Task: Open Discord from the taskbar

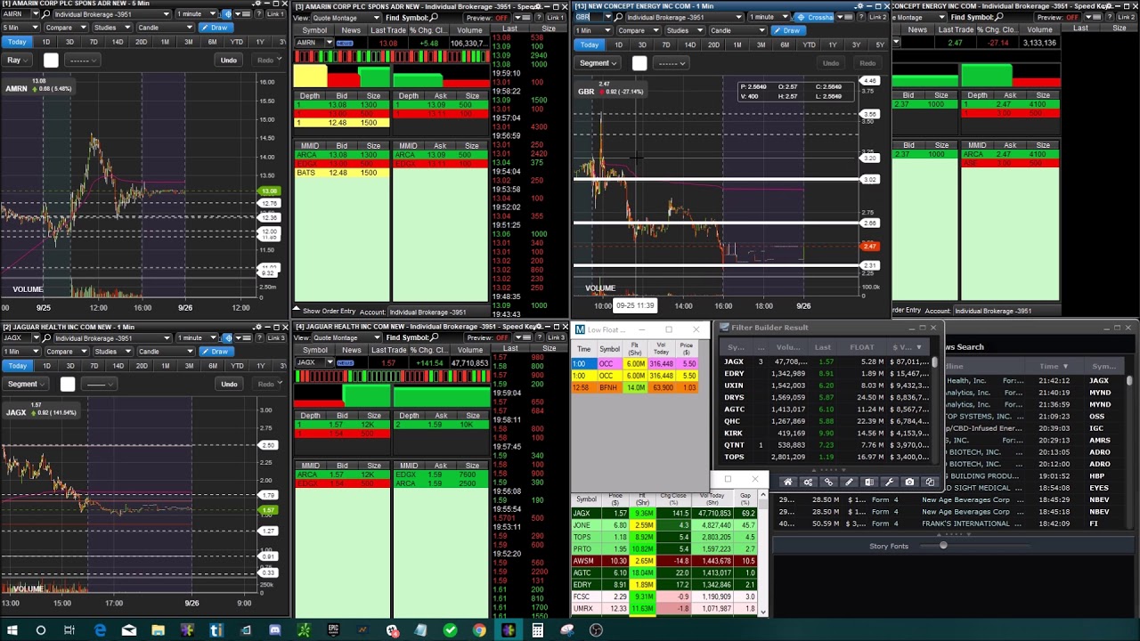Action: tap(274, 630)
